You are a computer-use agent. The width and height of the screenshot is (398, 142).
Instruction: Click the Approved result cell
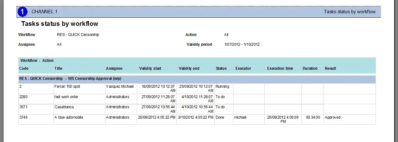(x=332, y=117)
